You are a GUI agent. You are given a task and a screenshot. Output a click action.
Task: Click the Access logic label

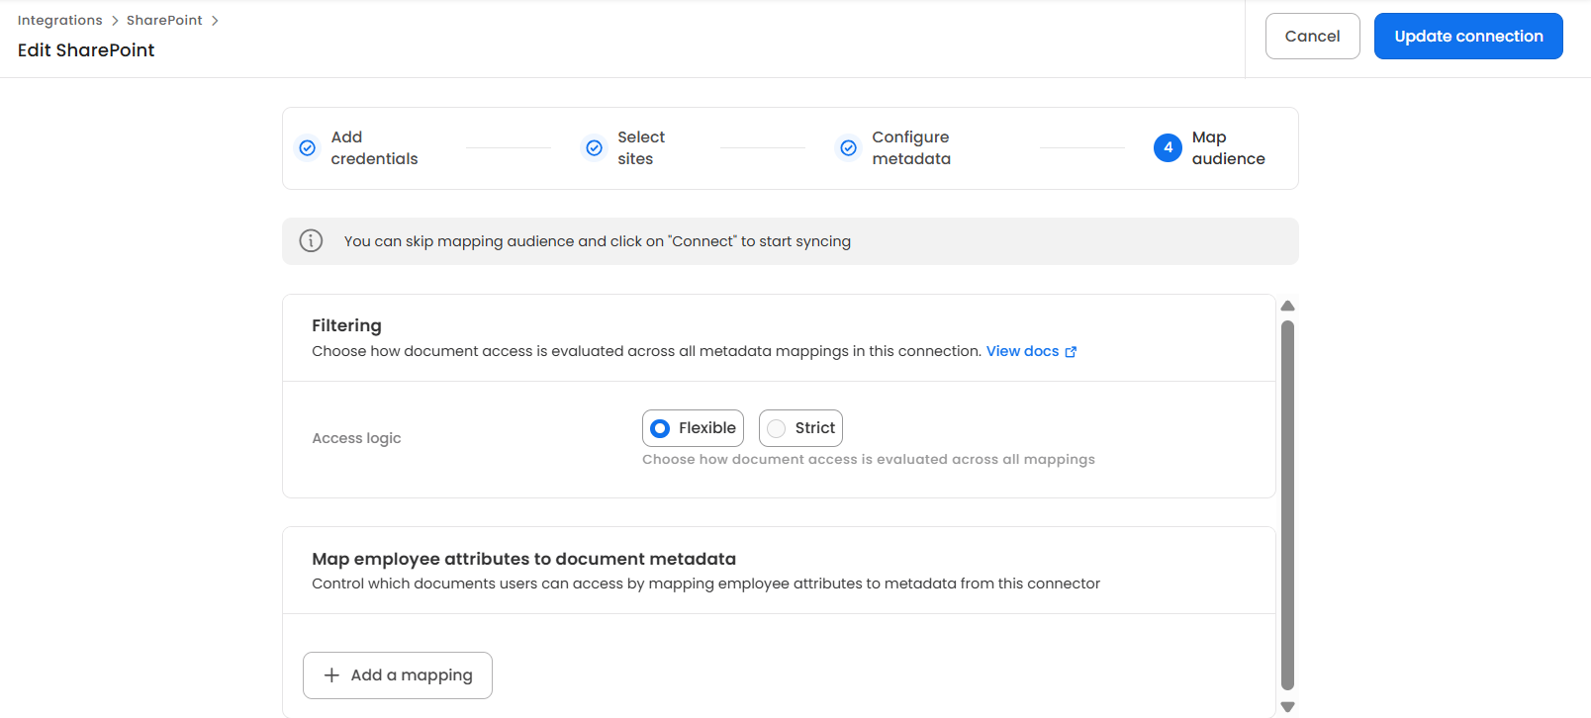(356, 438)
